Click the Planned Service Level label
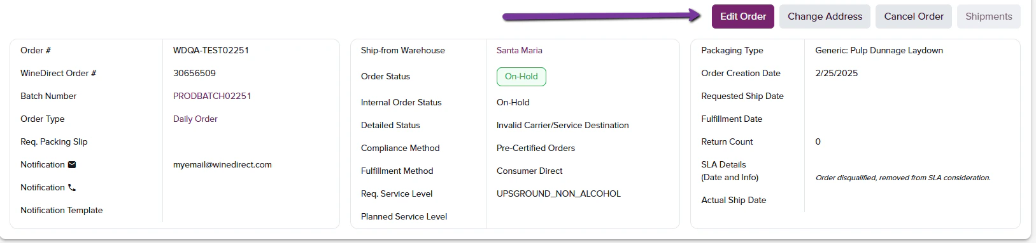This screenshot has height=243, width=1036. coord(404,216)
